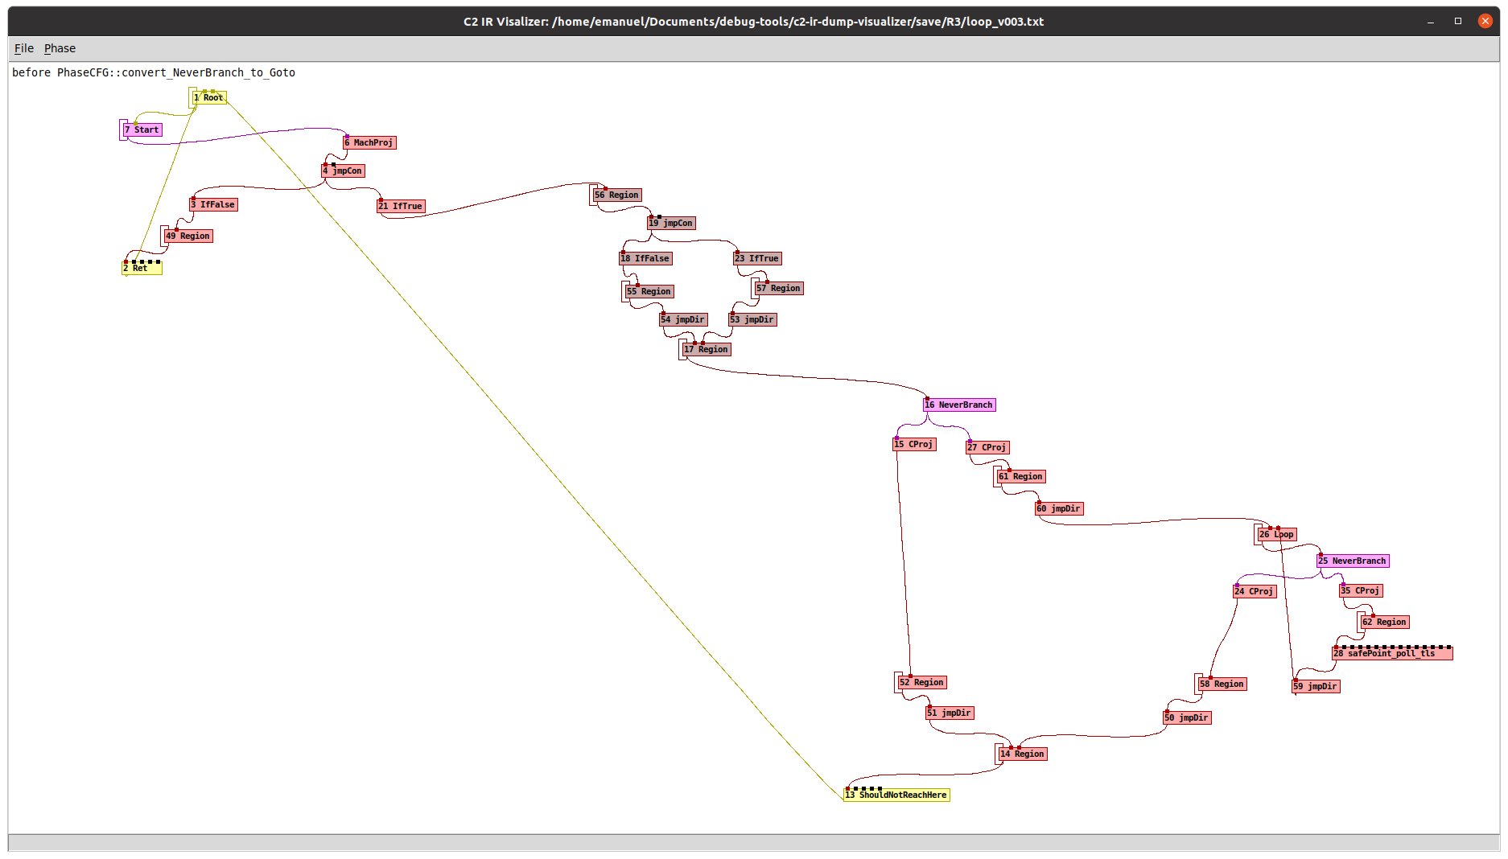Click the 18 IfFalse node
Viewport: 1508px width, 859px height.
tap(645, 259)
